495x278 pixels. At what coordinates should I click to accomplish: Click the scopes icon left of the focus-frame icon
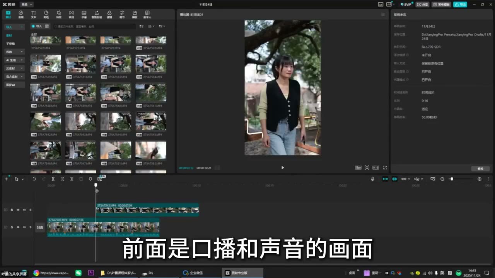[358, 168]
